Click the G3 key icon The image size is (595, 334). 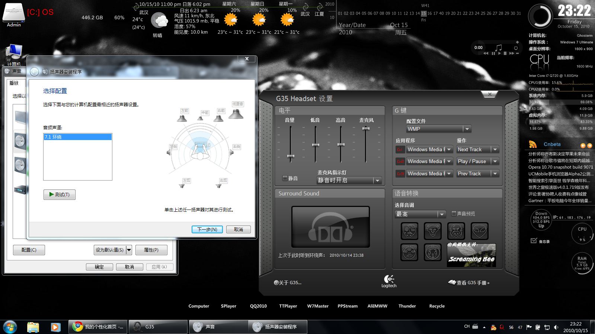tap(400, 174)
